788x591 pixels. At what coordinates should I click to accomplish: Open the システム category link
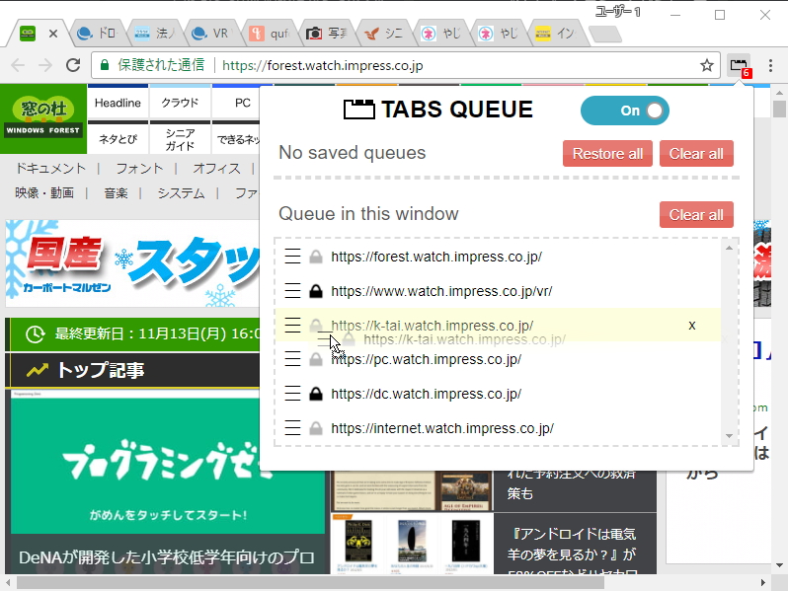coord(181,192)
